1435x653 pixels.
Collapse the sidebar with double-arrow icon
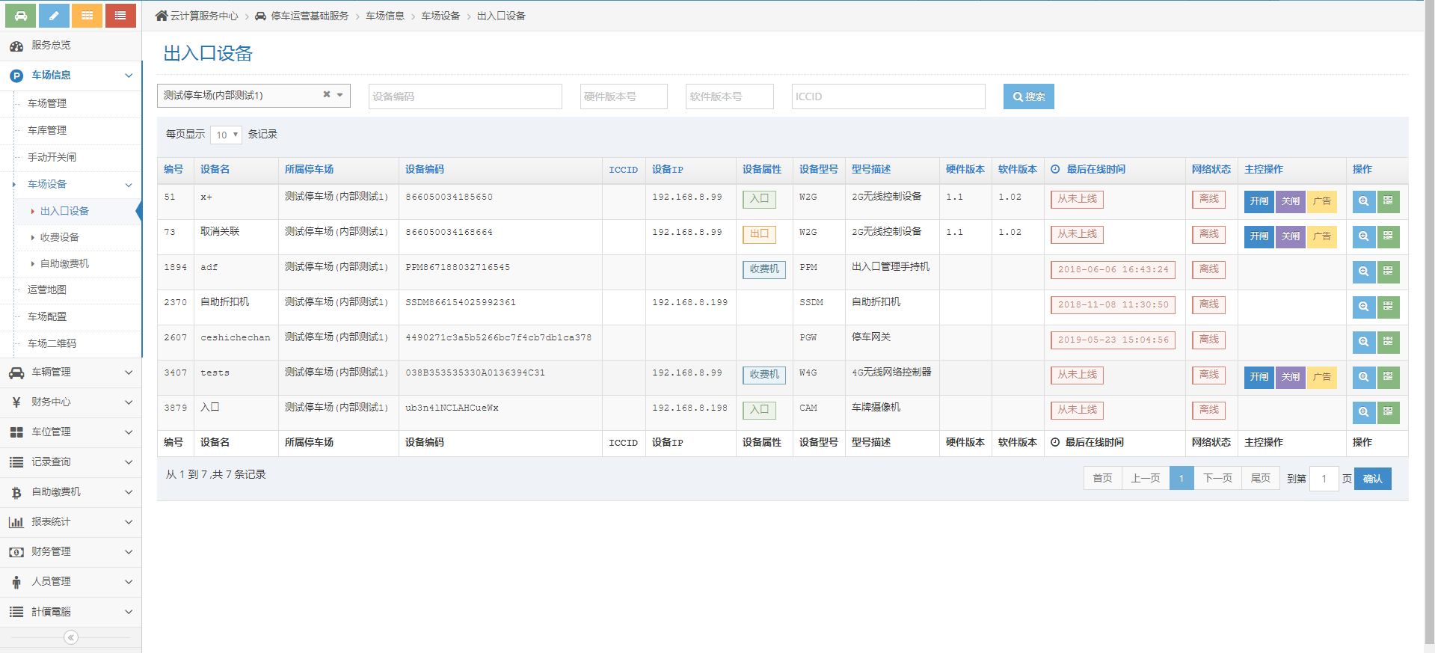(x=71, y=637)
